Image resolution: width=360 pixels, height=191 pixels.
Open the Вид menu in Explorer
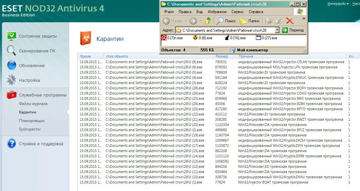(199, 12)
